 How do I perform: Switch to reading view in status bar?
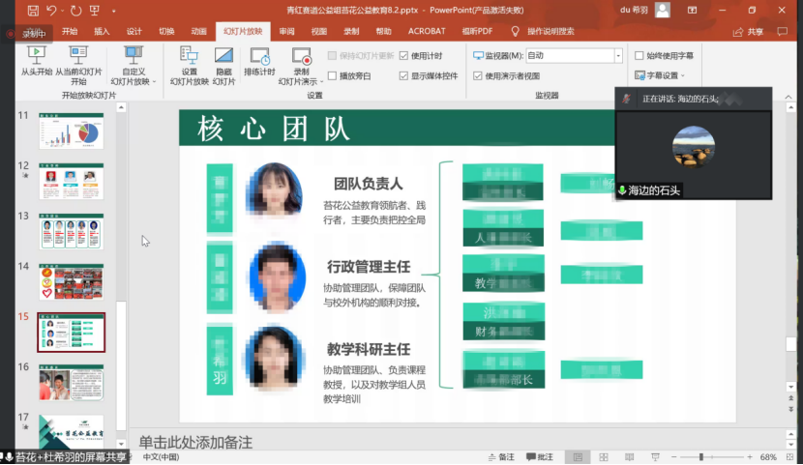[627, 456]
